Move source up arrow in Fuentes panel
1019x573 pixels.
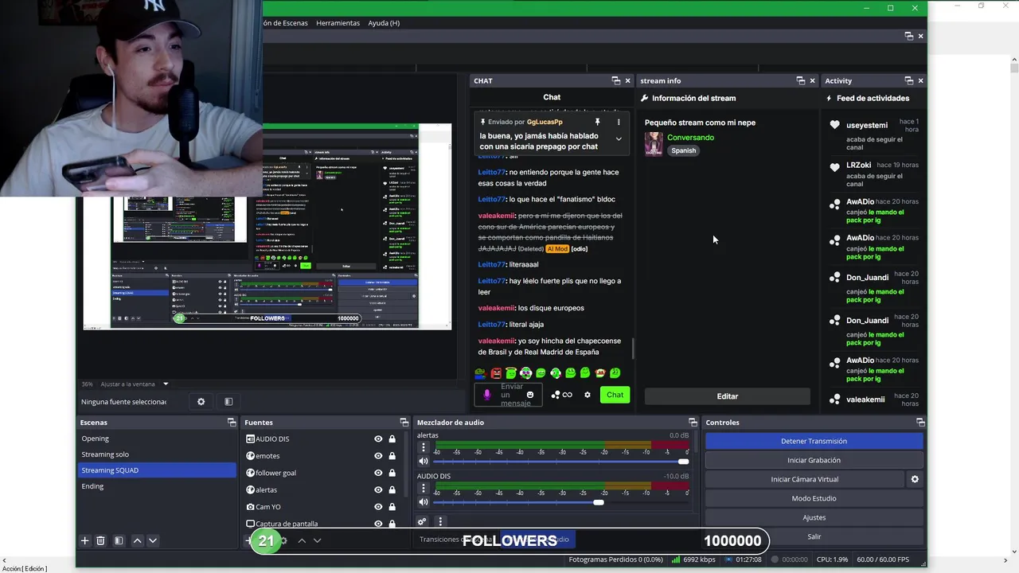(302, 540)
